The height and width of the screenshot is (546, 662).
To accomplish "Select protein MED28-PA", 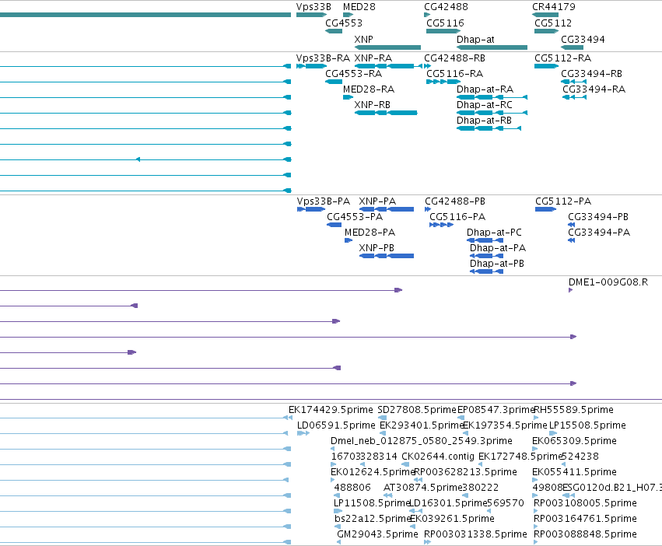I will [x=370, y=233].
